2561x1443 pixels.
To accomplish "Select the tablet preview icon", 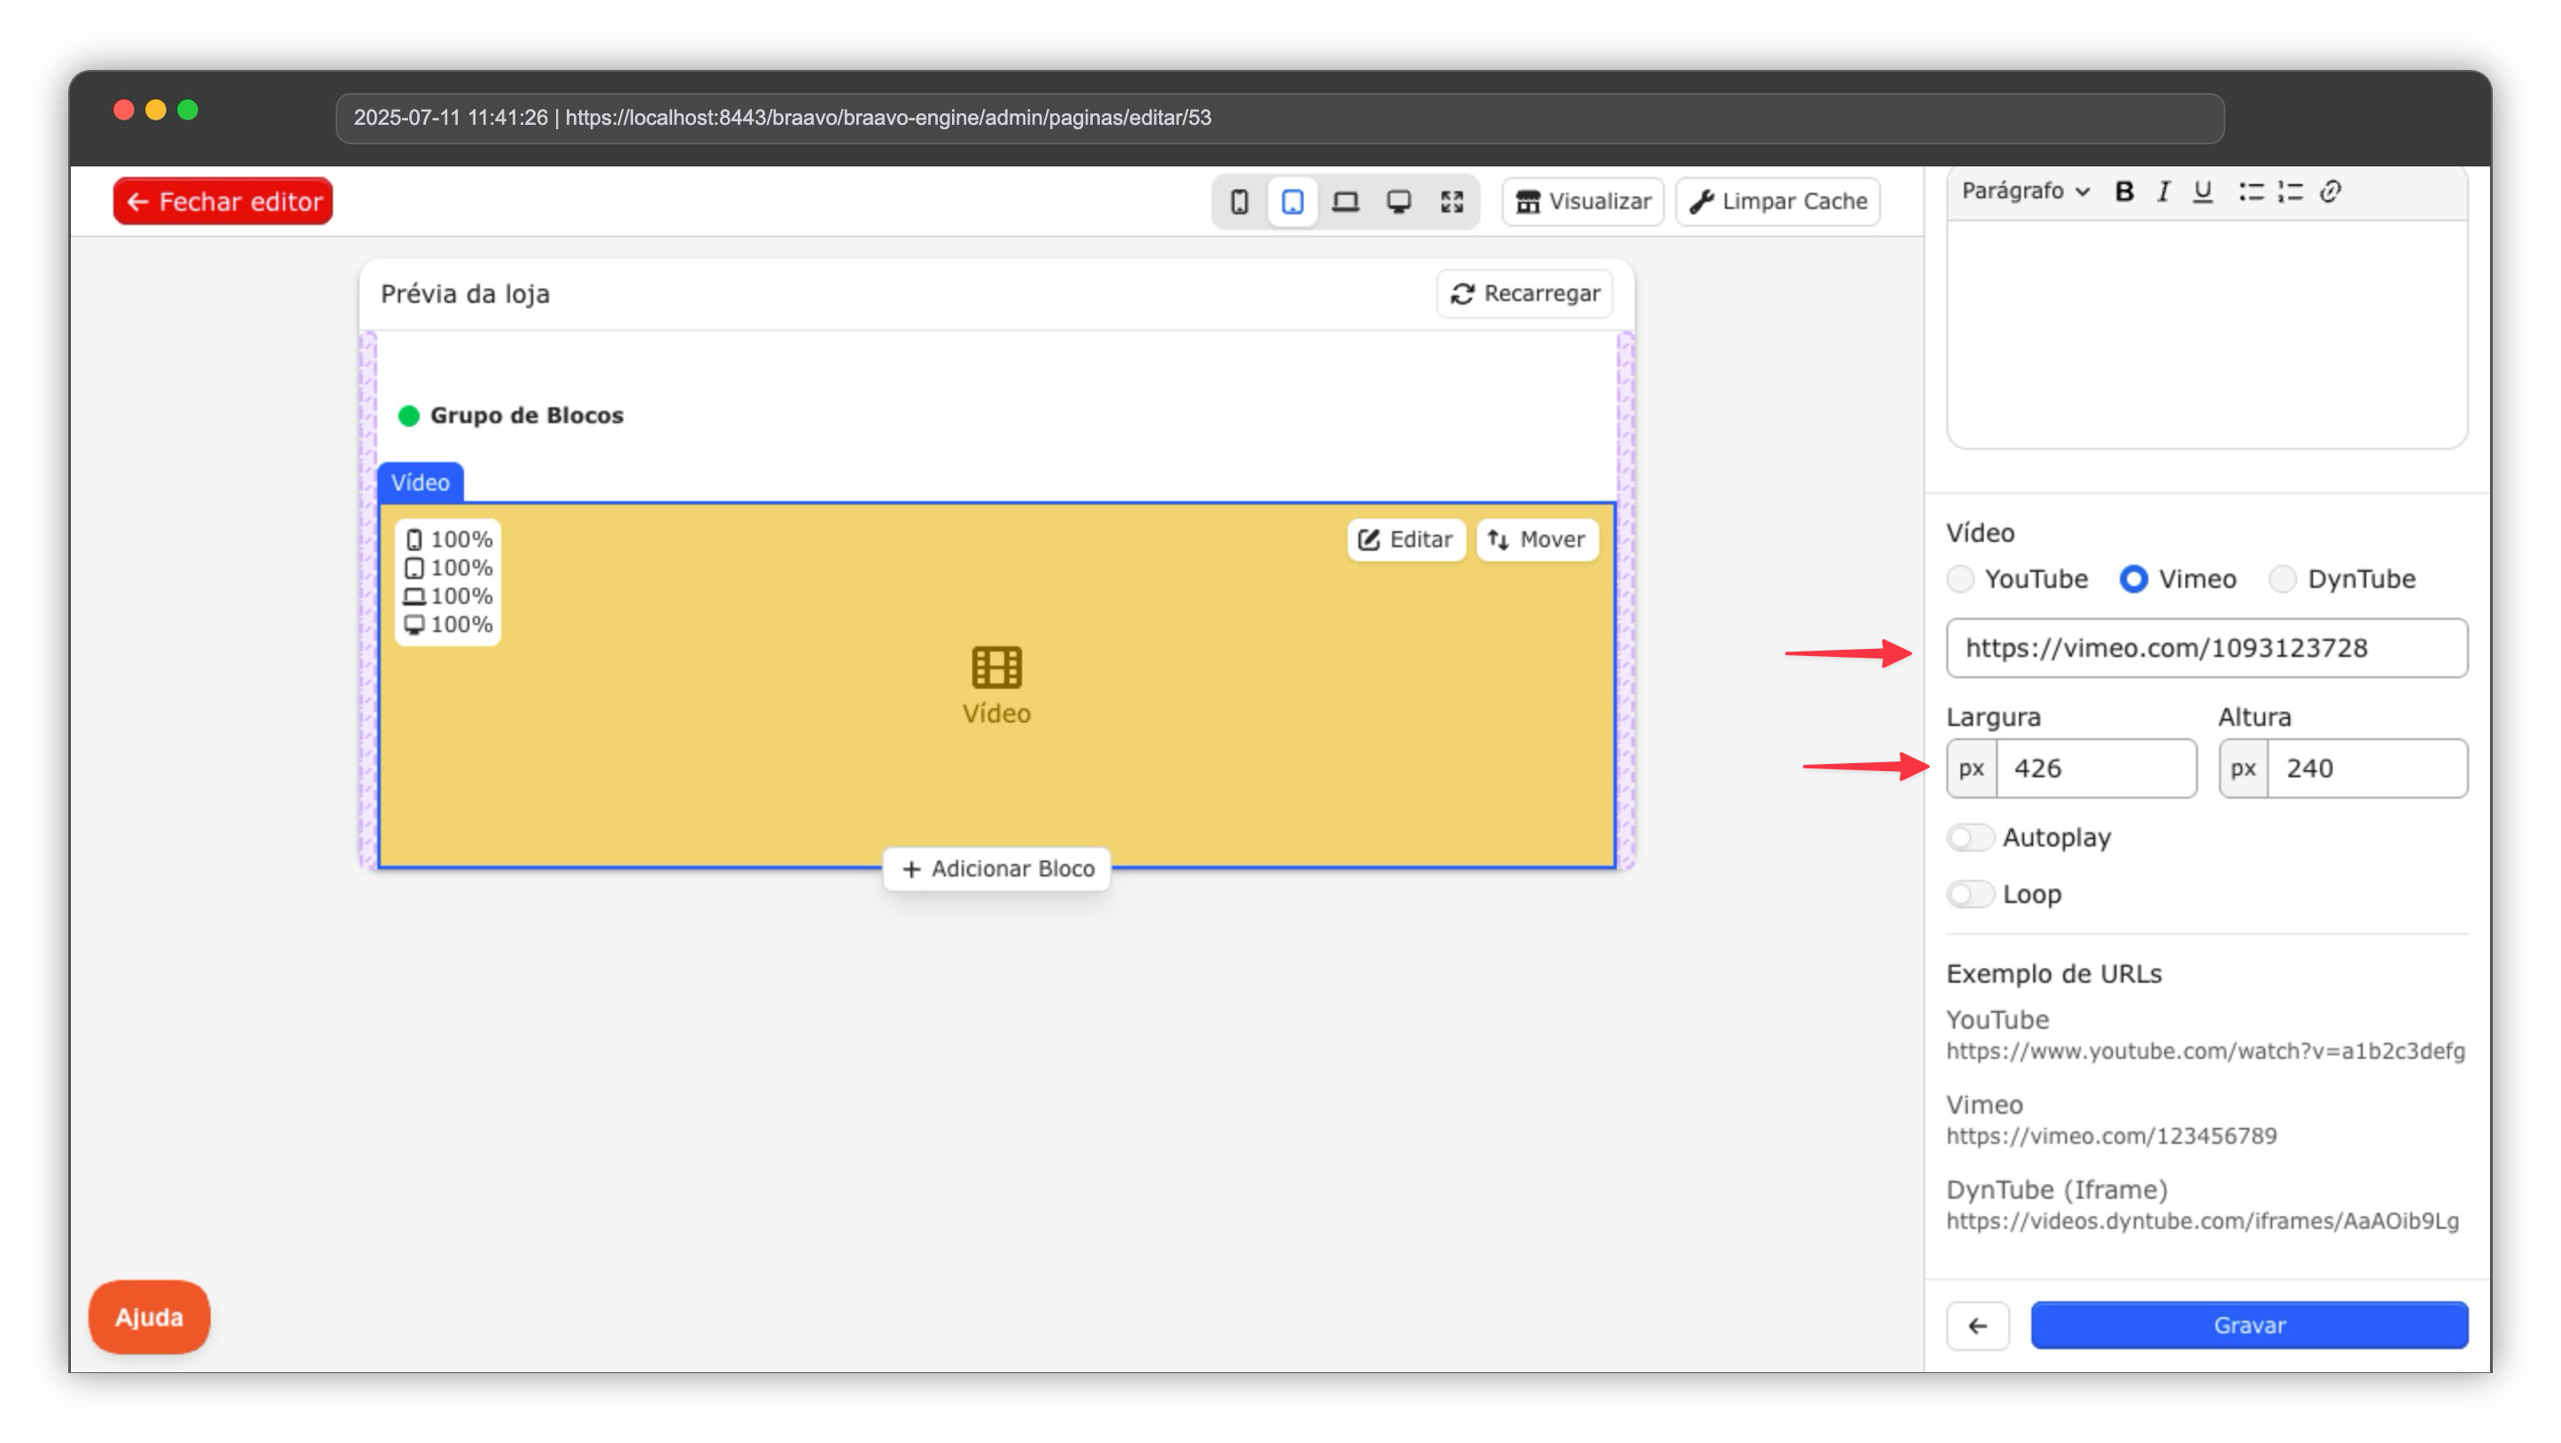I will pos(1292,202).
